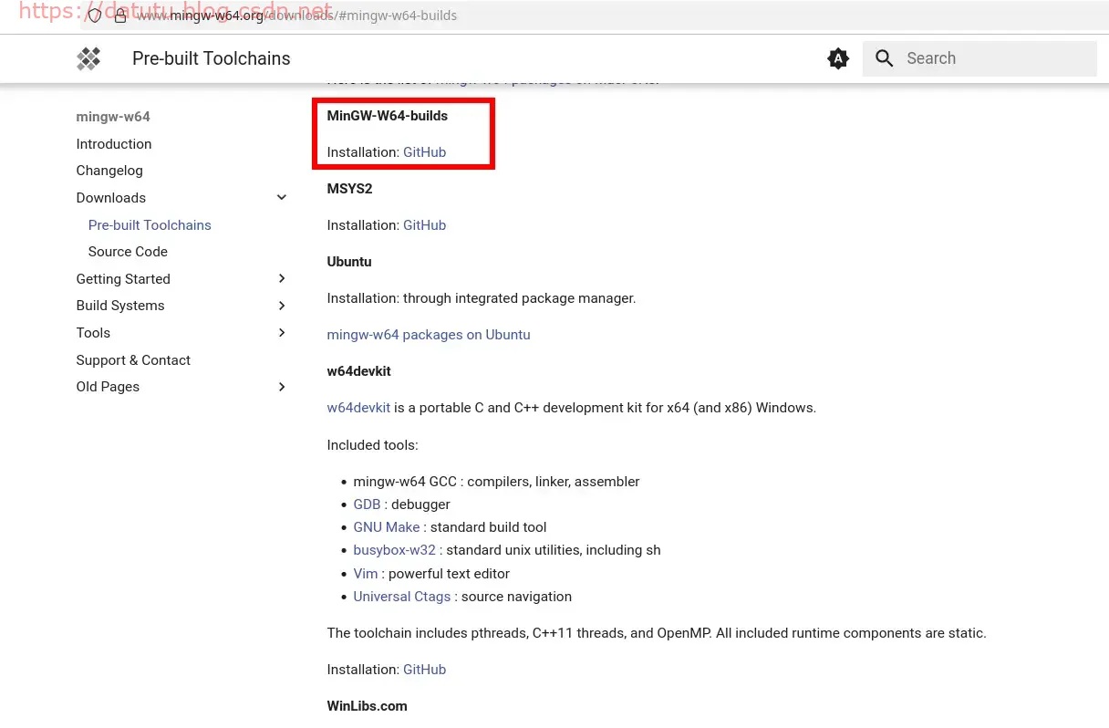
Task: Click the padlock site security icon
Action: point(120,16)
